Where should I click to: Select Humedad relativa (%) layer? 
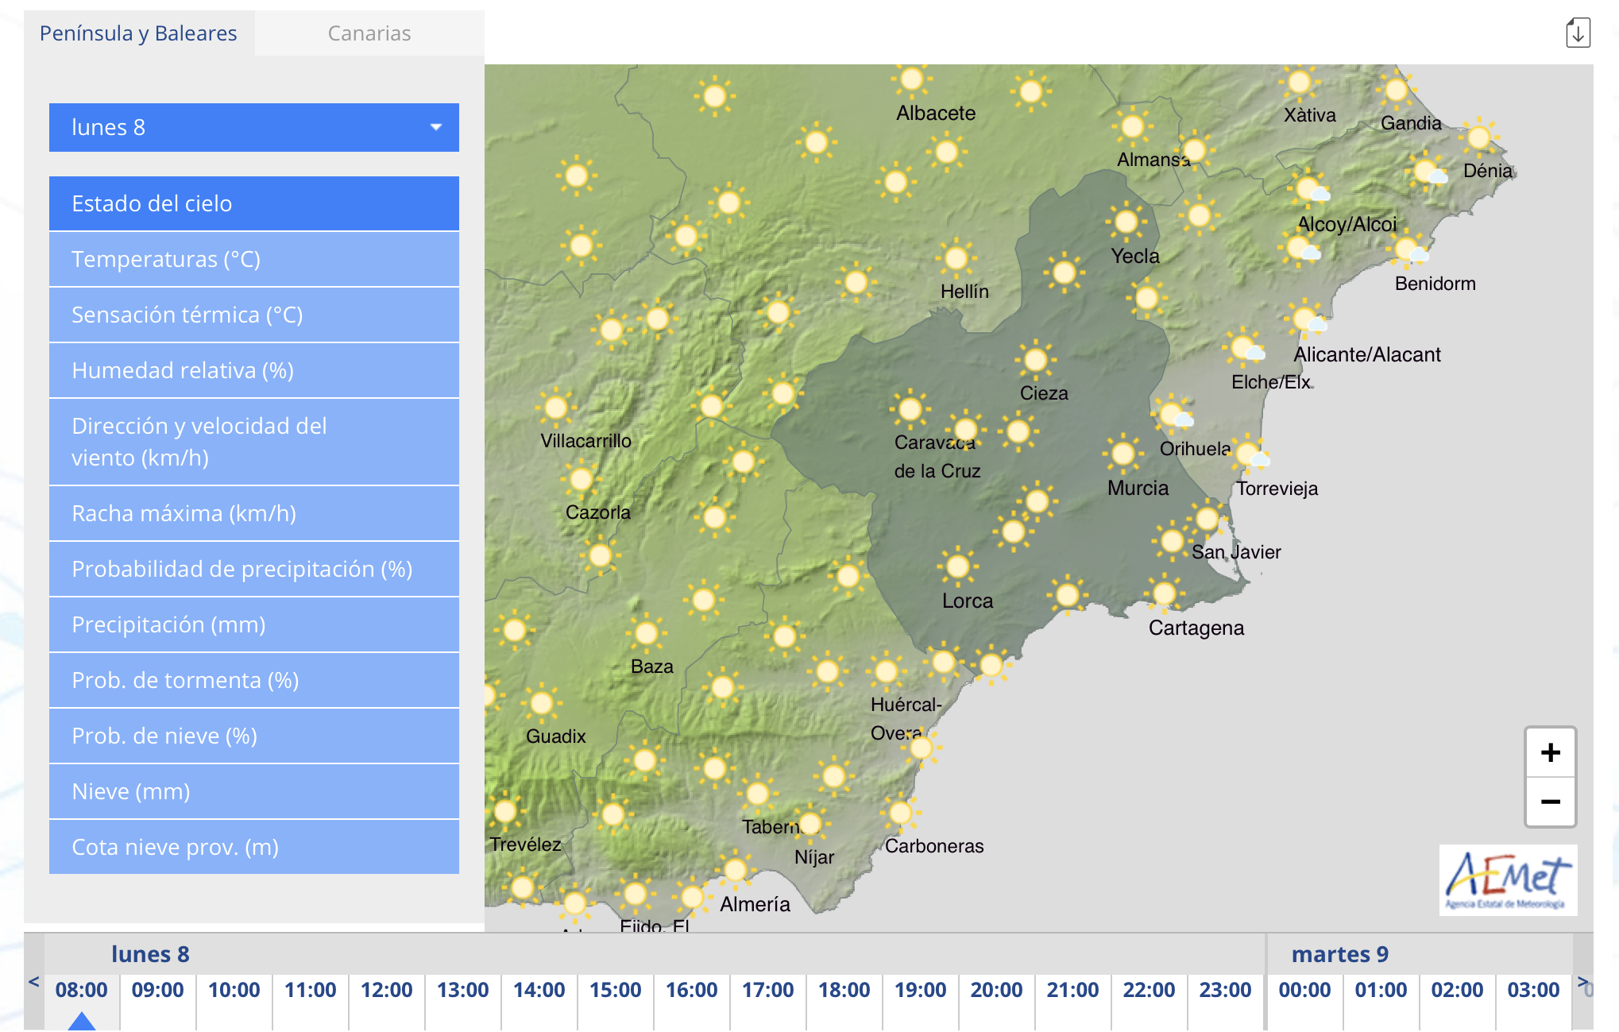tap(254, 370)
